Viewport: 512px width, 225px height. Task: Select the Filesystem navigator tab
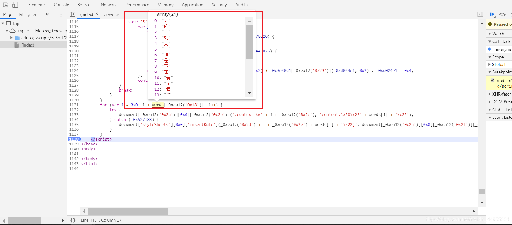[x=29, y=14]
